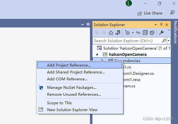Viewport: 178px width, 124px height.
Task: Click the solution file icon
Action: [99, 48]
